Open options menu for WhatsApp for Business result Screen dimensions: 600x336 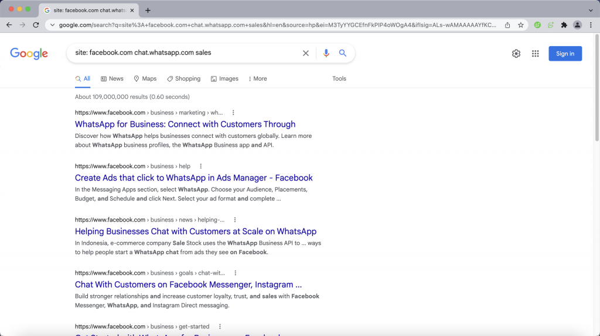click(233, 113)
